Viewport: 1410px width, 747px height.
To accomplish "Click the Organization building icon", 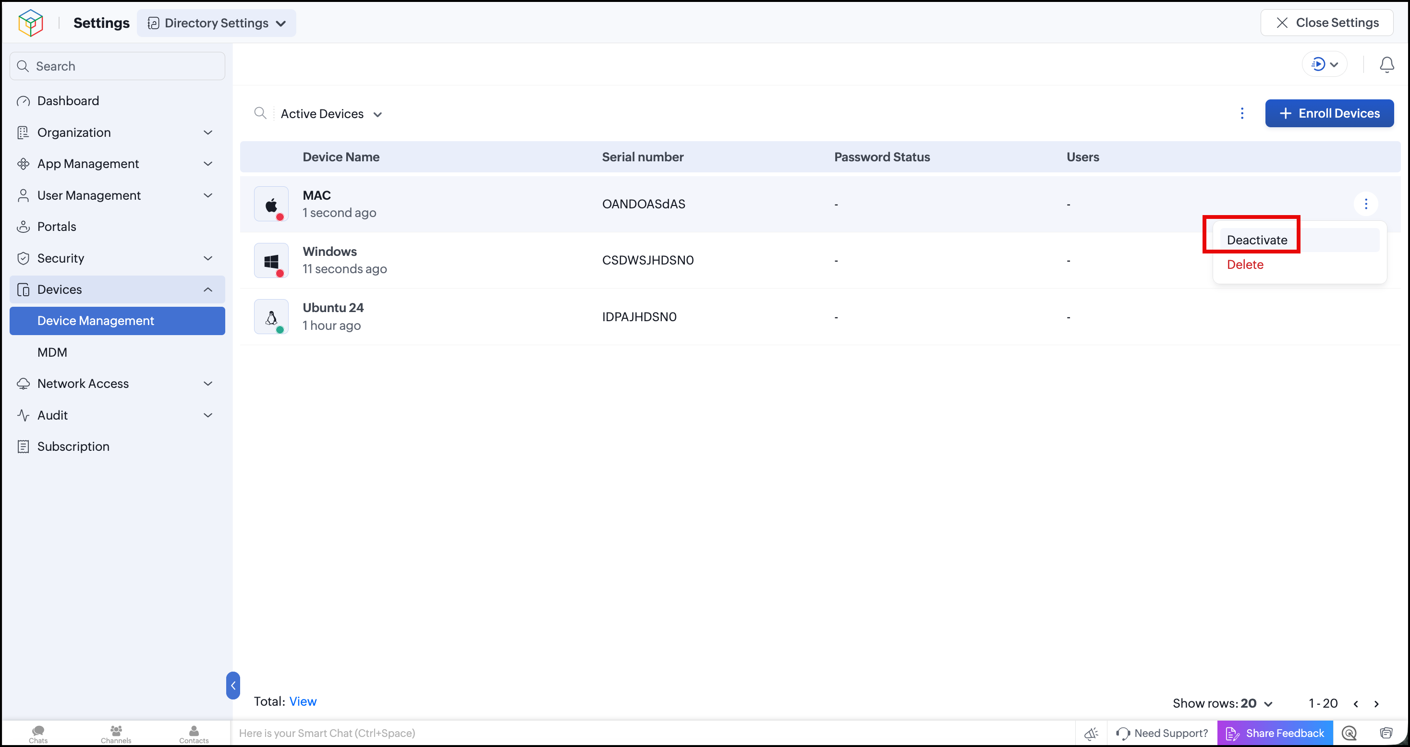I will click(x=23, y=133).
